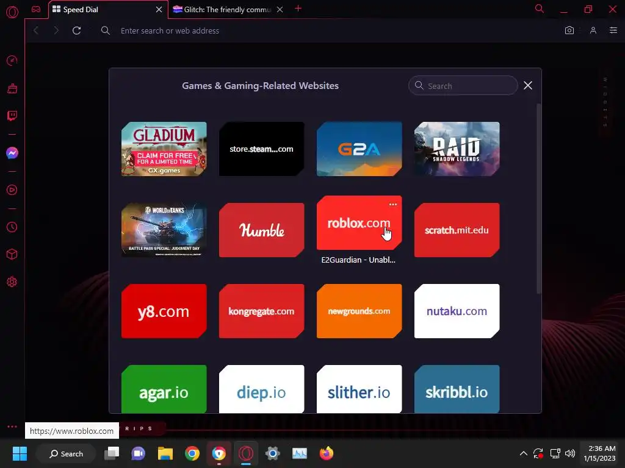
Task: Select the newgrounds.com tile
Action: point(359,311)
